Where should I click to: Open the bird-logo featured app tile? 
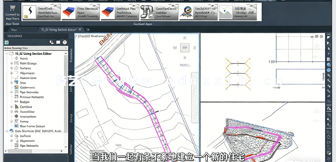click(198, 12)
